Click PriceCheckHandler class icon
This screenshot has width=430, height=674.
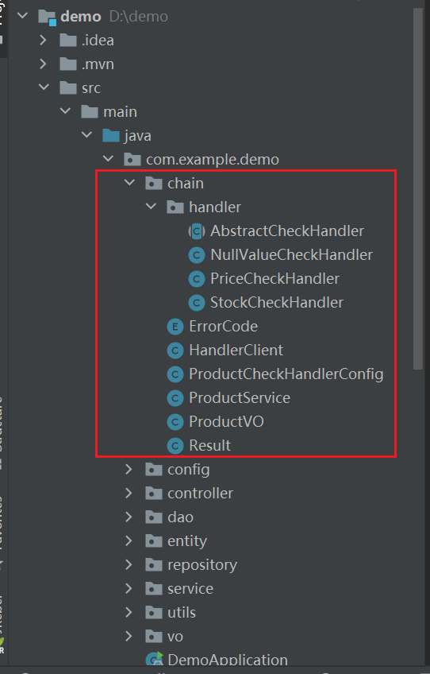pos(197,279)
